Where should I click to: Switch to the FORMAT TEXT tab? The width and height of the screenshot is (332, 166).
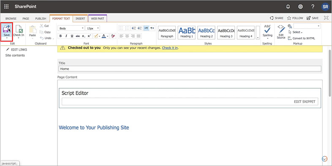(x=61, y=19)
